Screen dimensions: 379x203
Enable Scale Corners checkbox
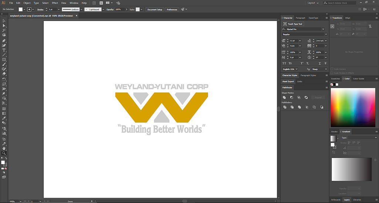[332, 69]
